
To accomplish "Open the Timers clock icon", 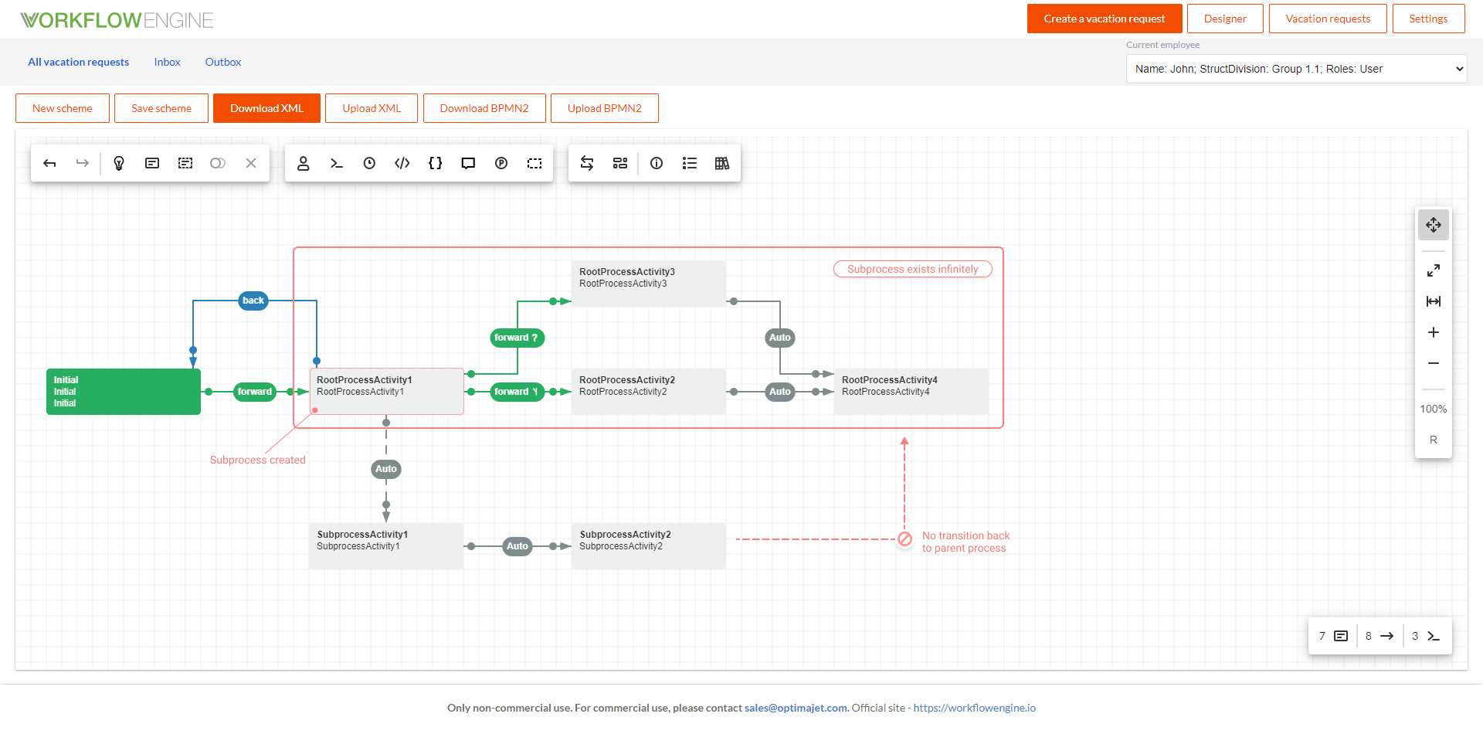I will click(x=369, y=163).
